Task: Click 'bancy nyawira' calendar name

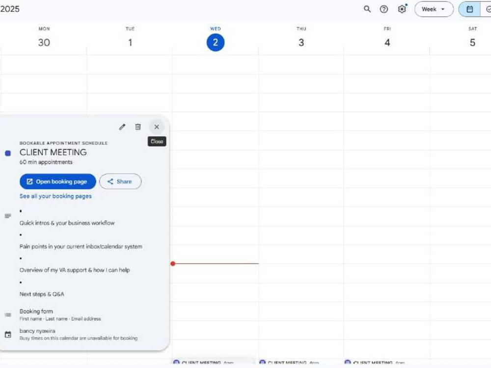Action: (x=37, y=331)
